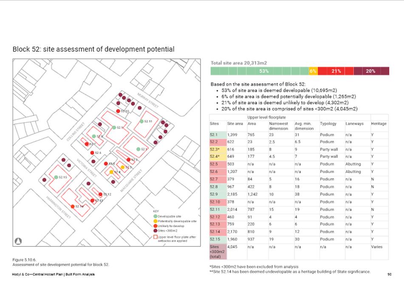Select the Macquarie Street label on the map

tap(131, 181)
